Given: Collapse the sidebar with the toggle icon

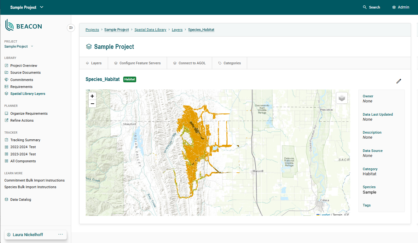Looking at the screenshot, I should pos(71,28).
